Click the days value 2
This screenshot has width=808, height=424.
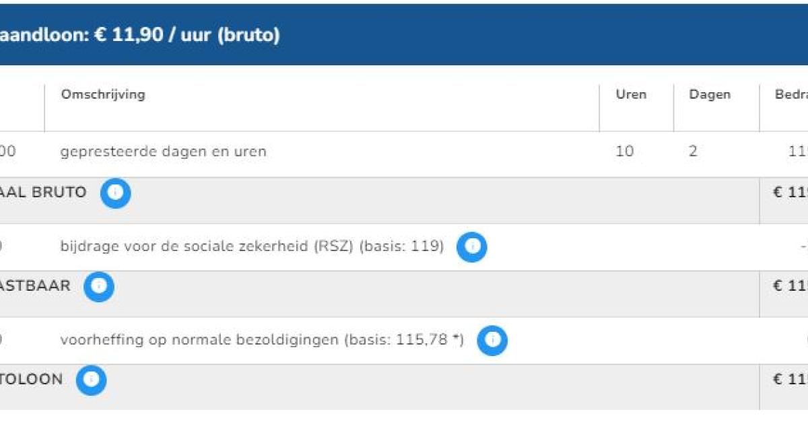(693, 151)
